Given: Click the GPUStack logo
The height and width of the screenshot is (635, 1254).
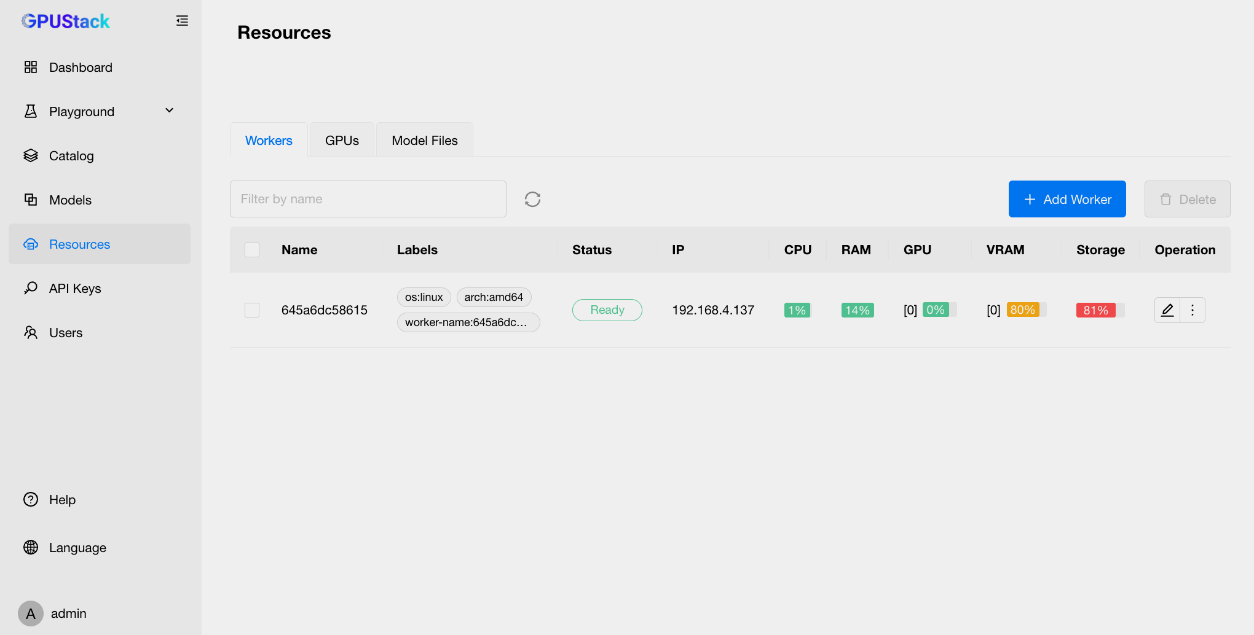Looking at the screenshot, I should [66, 21].
